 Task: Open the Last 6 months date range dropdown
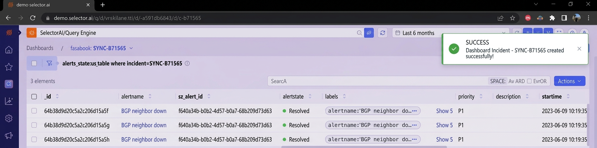pyautogui.click(x=451, y=33)
